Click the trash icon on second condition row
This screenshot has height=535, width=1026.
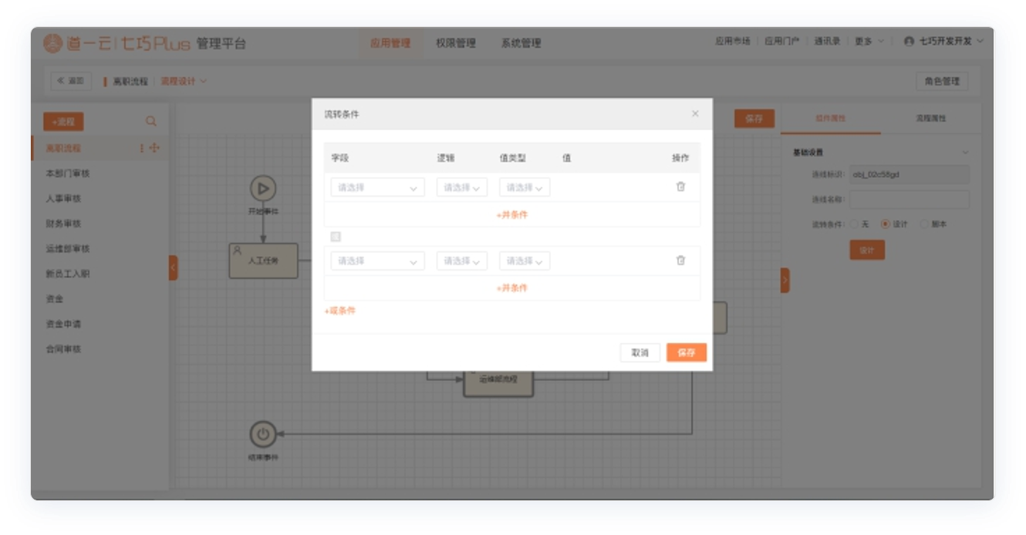click(680, 261)
